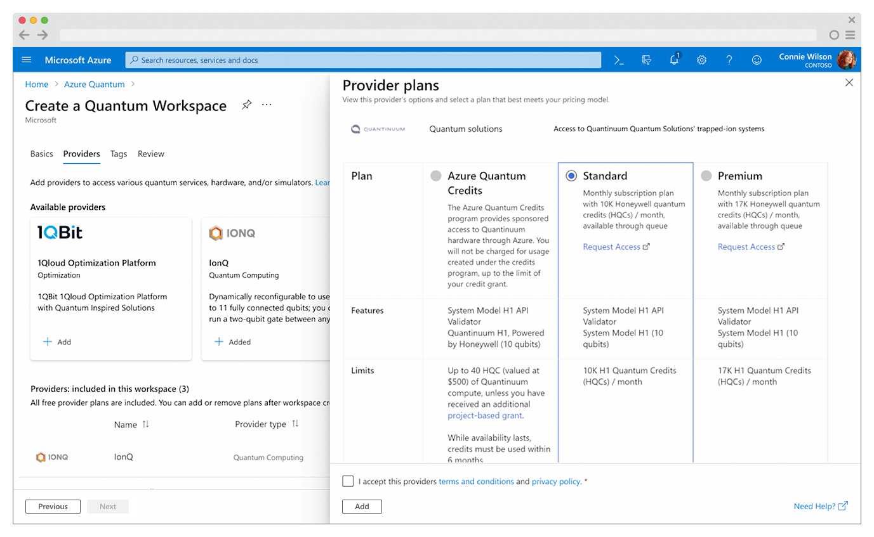Open the Azure Cloud Shell terminal
The width and height of the screenshot is (874, 537).
[x=619, y=60]
